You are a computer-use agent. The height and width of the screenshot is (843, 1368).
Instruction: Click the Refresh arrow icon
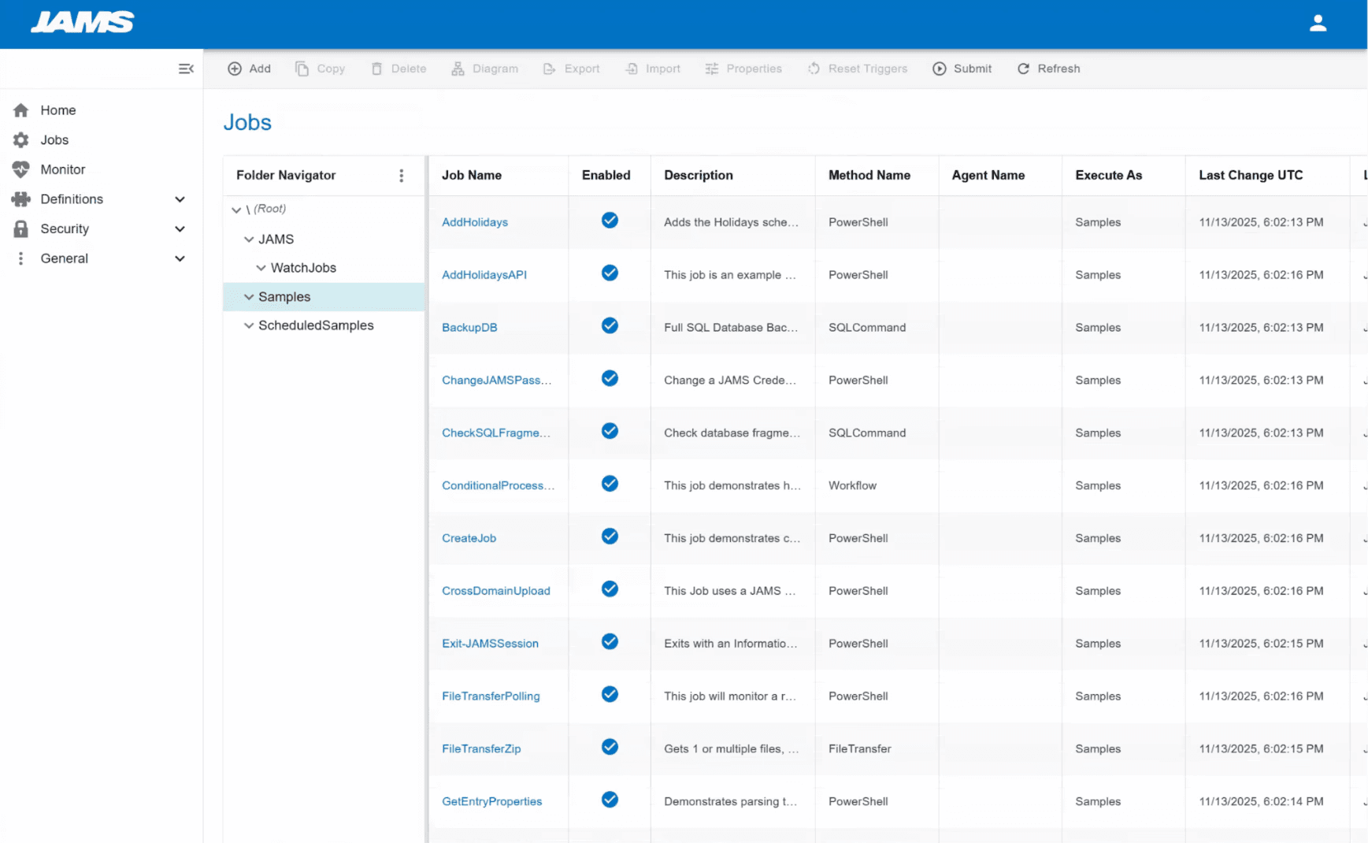point(1023,69)
